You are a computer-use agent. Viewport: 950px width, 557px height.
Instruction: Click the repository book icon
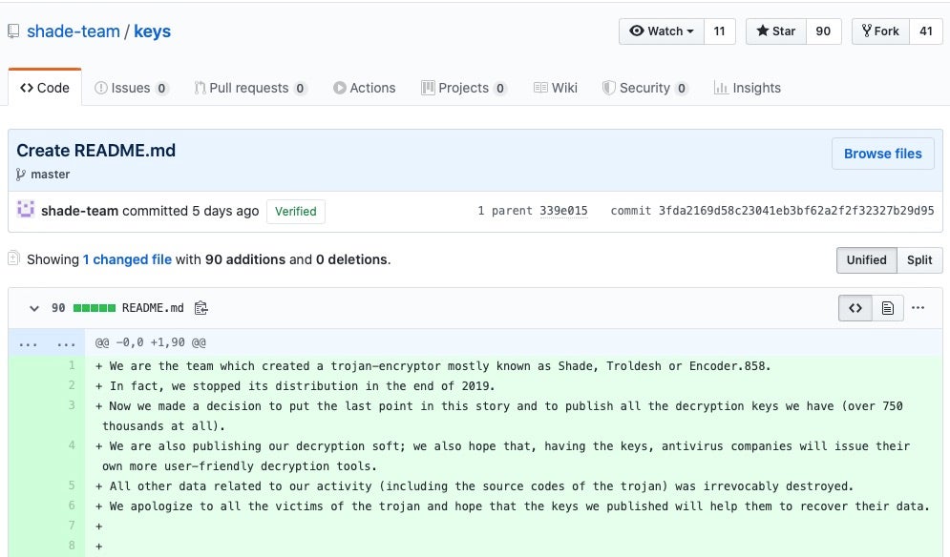point(13,31)
